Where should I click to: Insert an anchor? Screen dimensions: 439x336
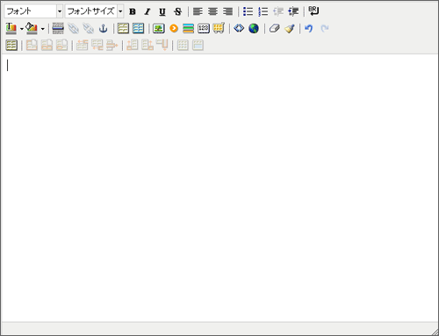pyautogui.click(x=103, y=29)
